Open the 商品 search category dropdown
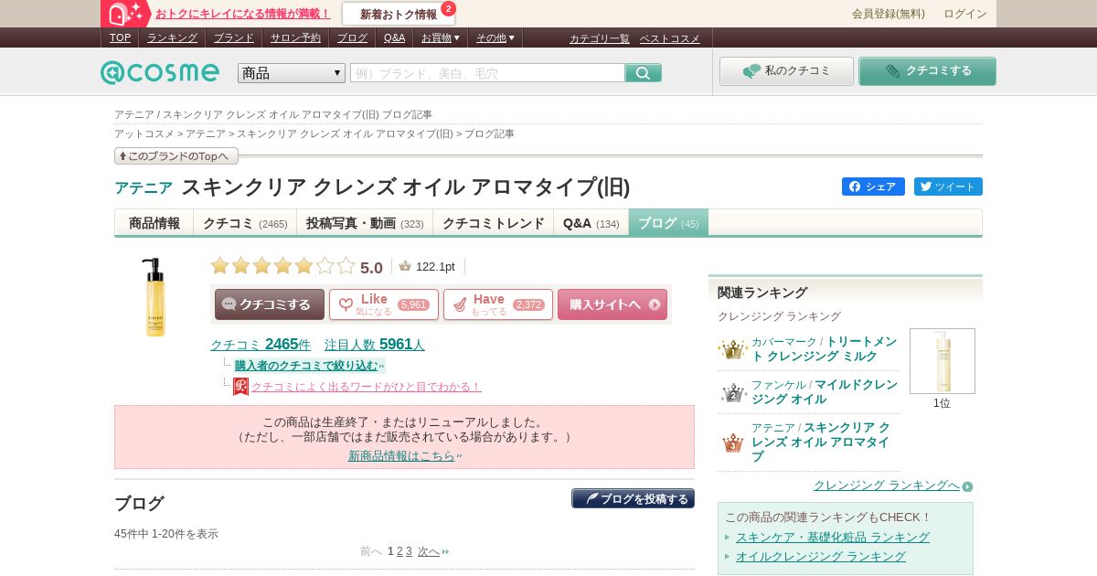 (292, 73)
